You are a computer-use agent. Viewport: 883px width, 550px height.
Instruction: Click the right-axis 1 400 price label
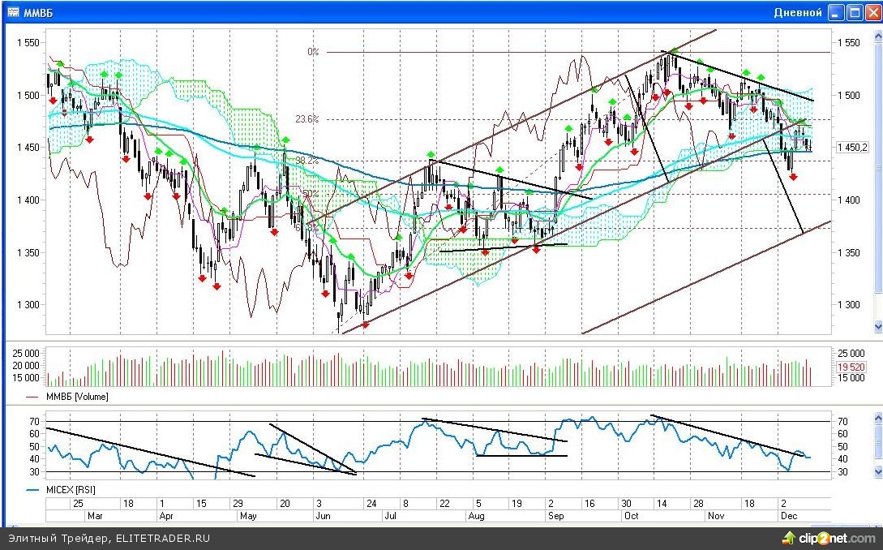click(x=849, y=200)
